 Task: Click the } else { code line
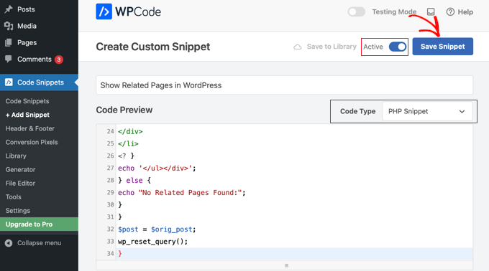[x=134, y=180]
